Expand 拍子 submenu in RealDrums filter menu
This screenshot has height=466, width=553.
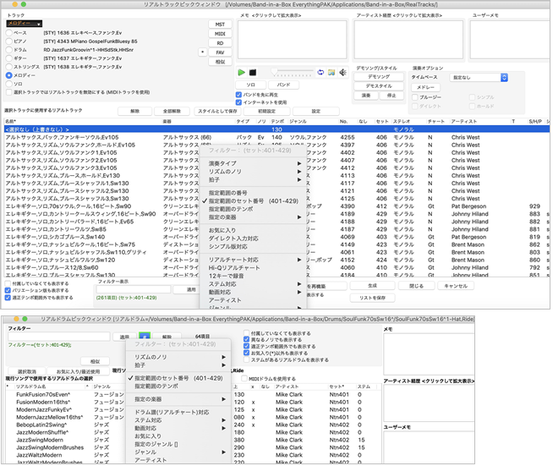178,365
